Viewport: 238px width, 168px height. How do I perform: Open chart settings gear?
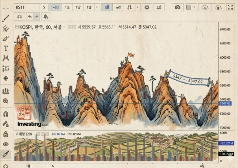[x=147, y=7]
